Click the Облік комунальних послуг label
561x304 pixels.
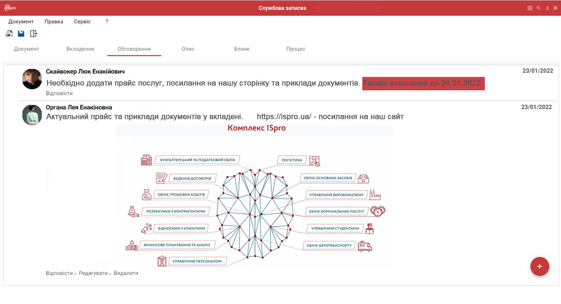point(337,211)
